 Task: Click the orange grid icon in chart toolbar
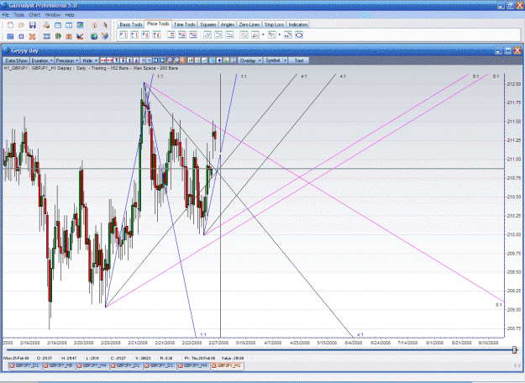pyautogui.click(x=183, y=60)
